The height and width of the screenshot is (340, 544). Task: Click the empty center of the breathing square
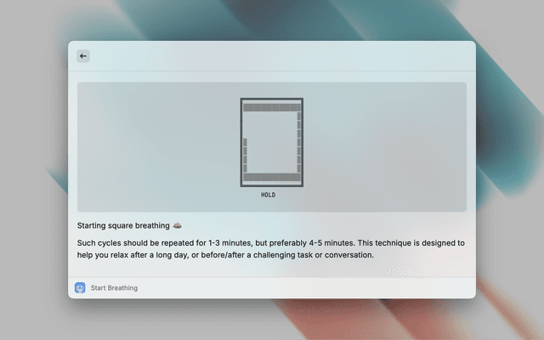(x=271, y=142)
